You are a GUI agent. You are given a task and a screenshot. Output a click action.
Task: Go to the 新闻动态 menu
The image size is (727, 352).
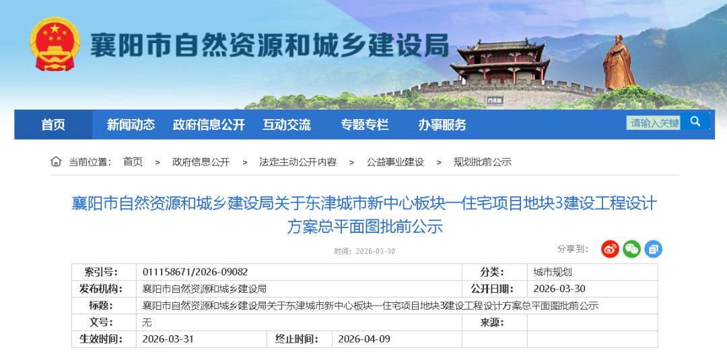tap(131, 125)
